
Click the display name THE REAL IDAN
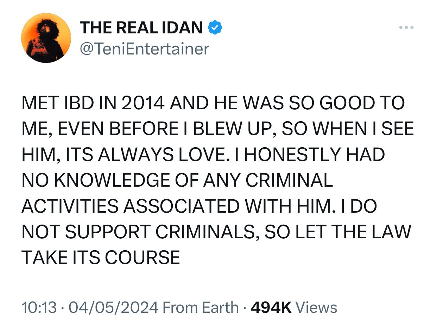coord(141,28)
